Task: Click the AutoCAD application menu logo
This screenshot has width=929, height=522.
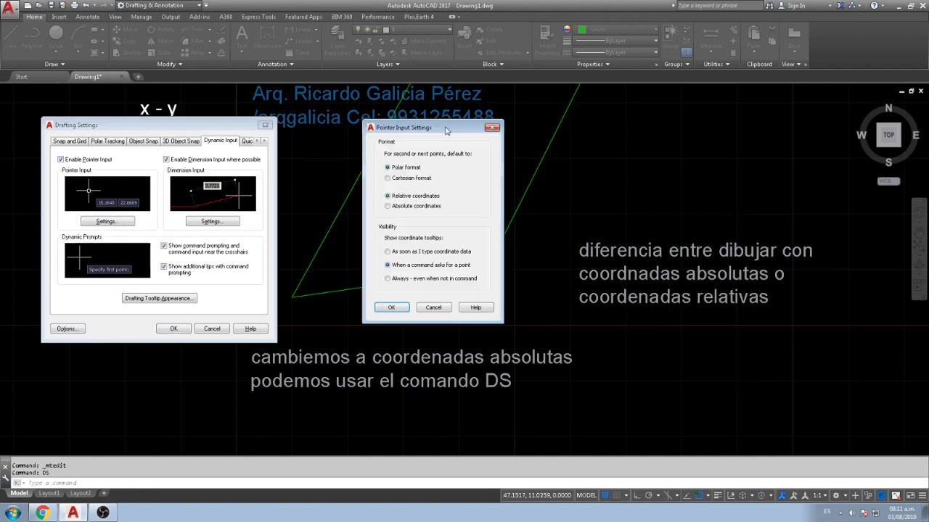Action: click(9, 9)
